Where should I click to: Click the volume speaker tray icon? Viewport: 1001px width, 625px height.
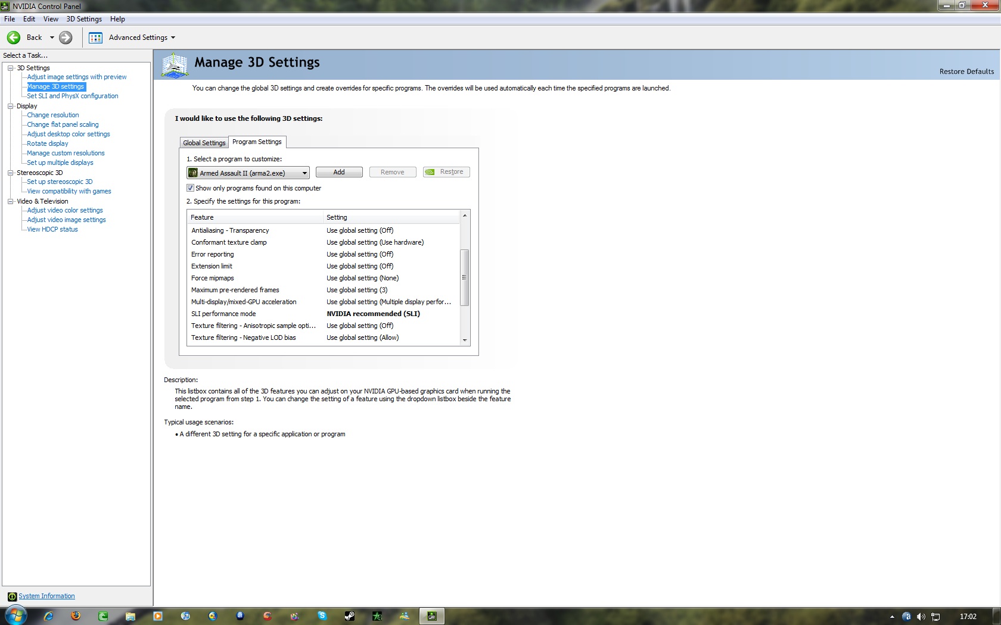pyautogui.click(x=921, y=617)
